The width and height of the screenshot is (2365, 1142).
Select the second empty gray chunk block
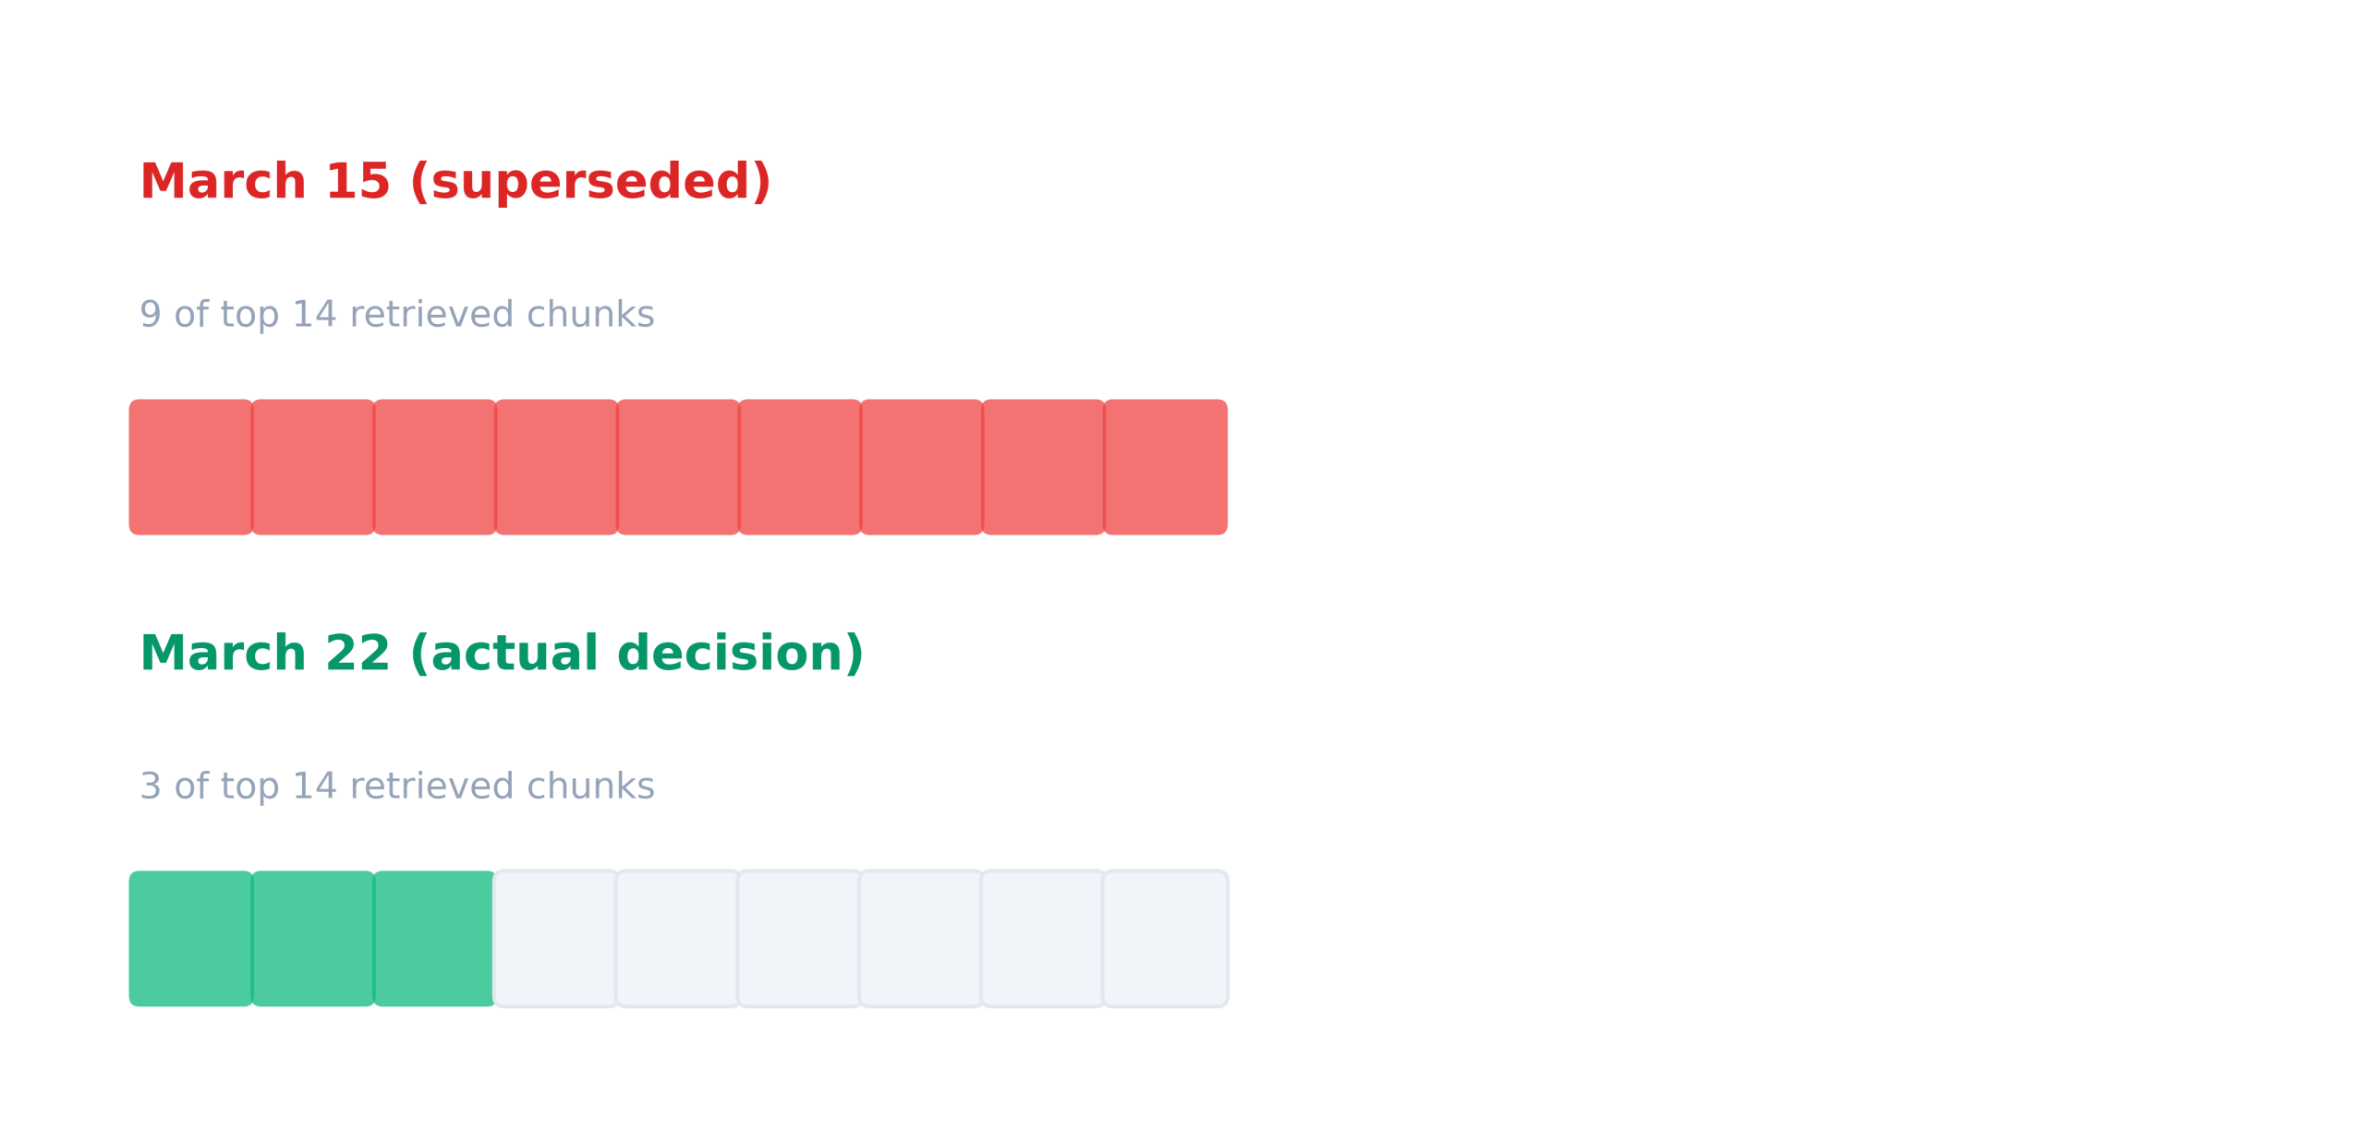(678, 939)
